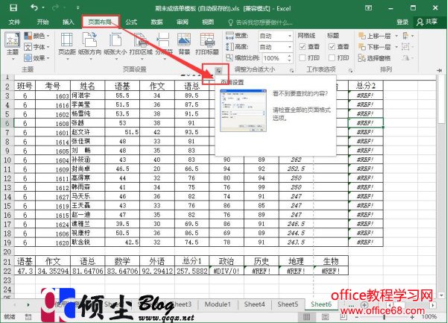Open Print Area (打印区域) menu
Viewport: 447px width, 323px height.
pyautogui.click(x=141, y=46)
